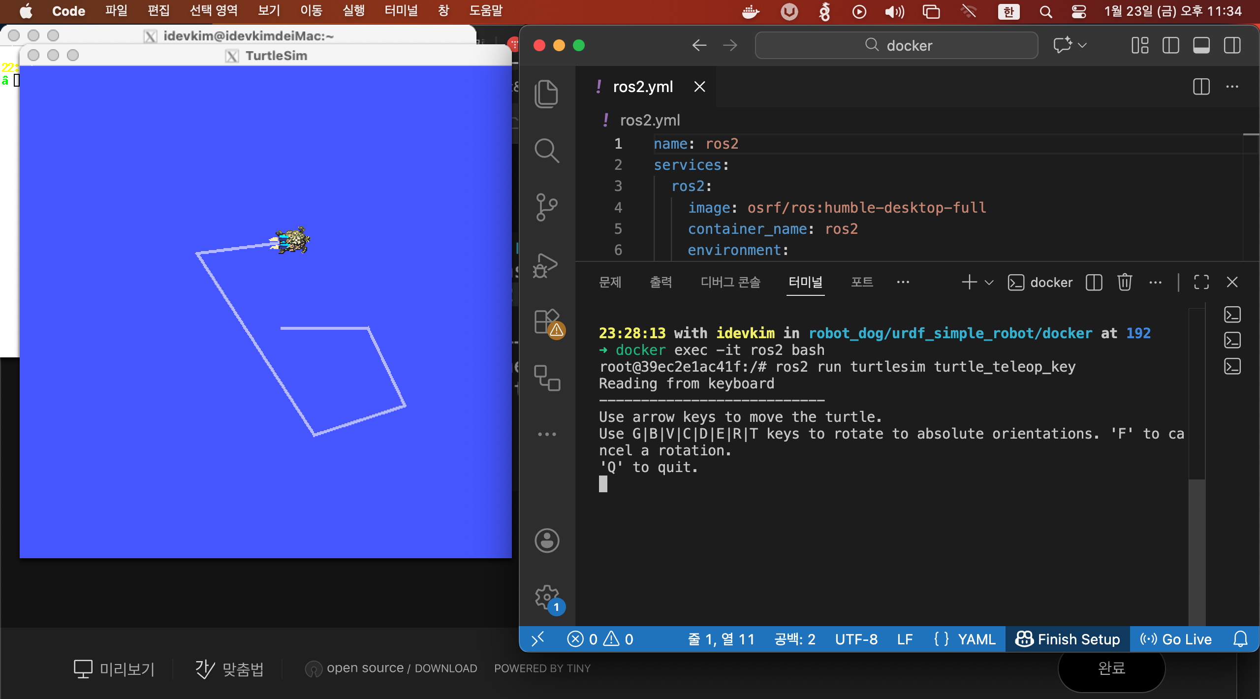Open the Extensions view with warning badge
The height and width of the screenshot is (699, 1260).
click(x=548, y=323)
